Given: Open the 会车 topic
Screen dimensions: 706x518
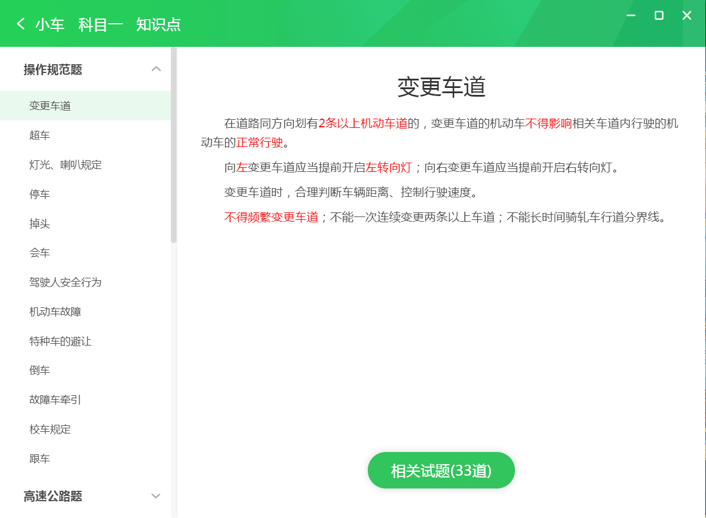Looking at the screenshot, I should click(39, 252).
